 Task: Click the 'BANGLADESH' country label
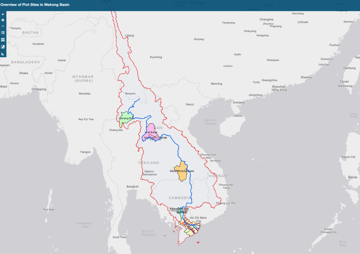[25, 62]
